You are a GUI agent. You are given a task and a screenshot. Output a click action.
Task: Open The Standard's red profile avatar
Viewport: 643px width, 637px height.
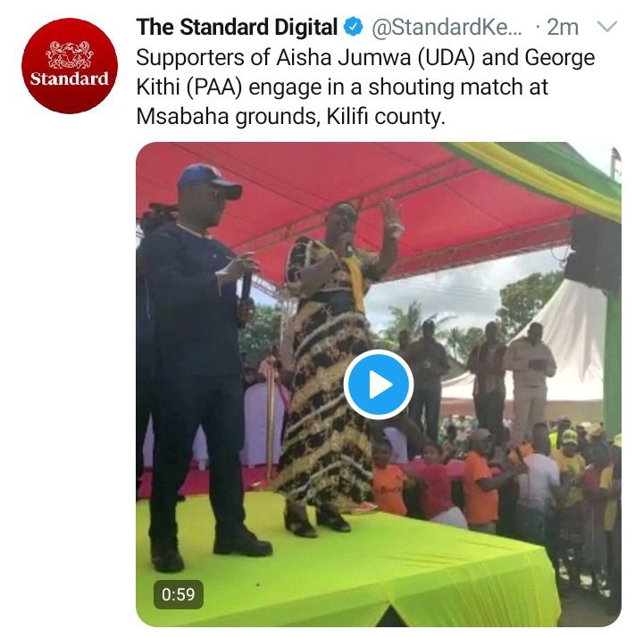[70, 65]
